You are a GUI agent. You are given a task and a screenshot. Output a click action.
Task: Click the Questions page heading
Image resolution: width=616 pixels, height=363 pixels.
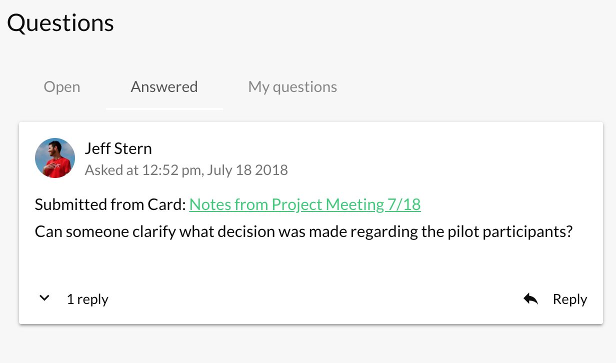[x=60, y=23]
